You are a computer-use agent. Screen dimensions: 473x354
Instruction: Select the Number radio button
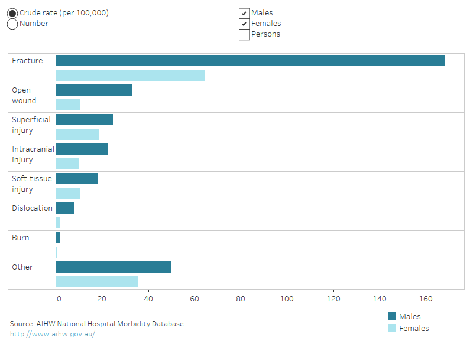[12, 24]
